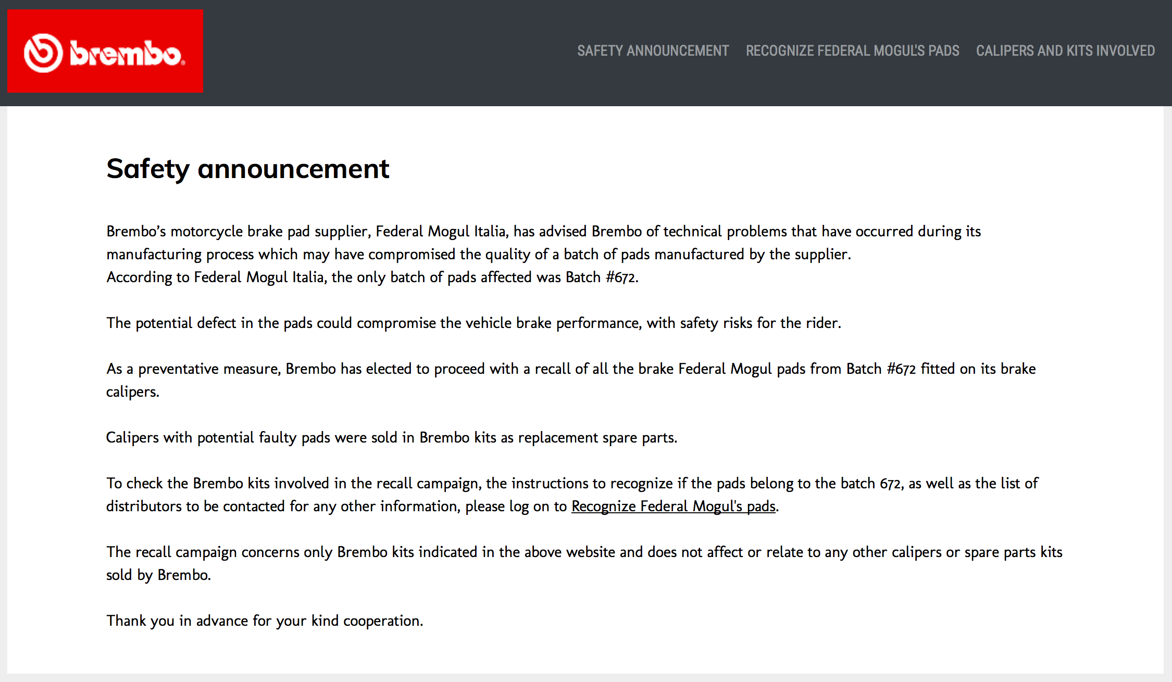The width and height of the screenshot is (1172, 682).
Task: Click the line starting "manufacturing process which may"
Action: [x=478, y=254]
